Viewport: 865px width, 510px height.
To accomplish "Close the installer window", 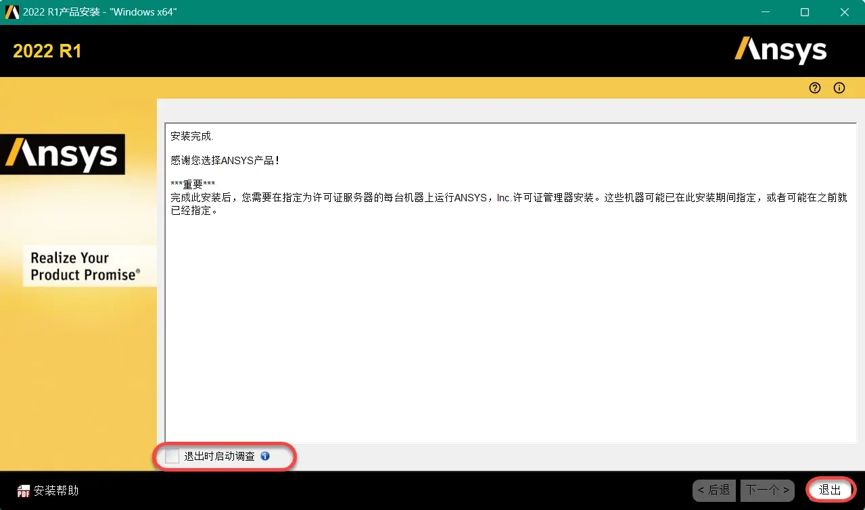I will (x=845, y=12).
